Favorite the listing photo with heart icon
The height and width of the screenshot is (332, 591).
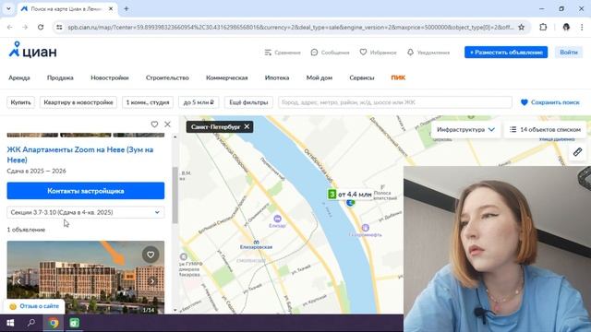[151, 255]
